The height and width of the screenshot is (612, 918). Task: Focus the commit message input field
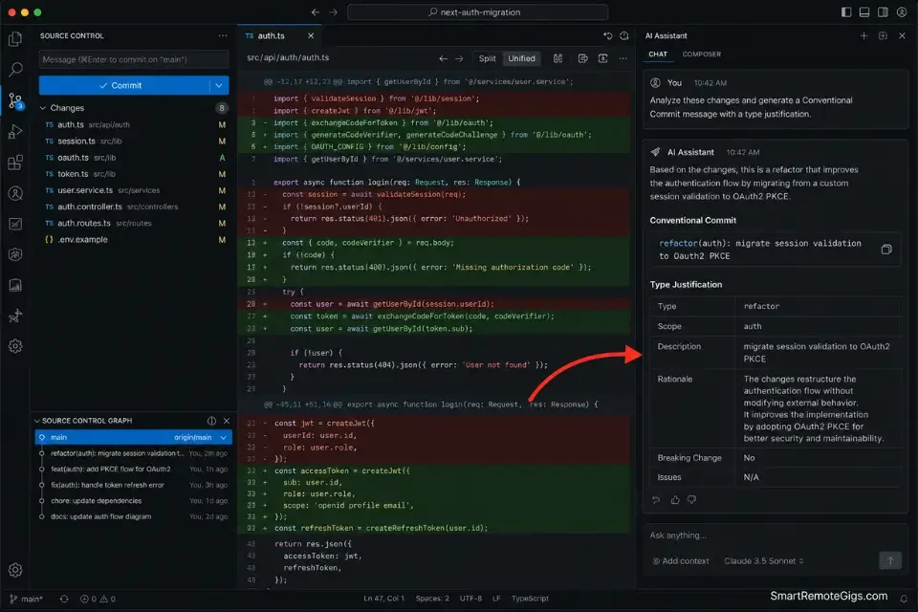(134, 59)
